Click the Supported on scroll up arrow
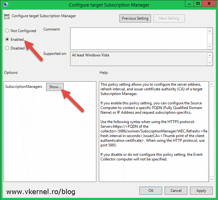This screenshot has width=218, height=200. [x=210, y=55]
